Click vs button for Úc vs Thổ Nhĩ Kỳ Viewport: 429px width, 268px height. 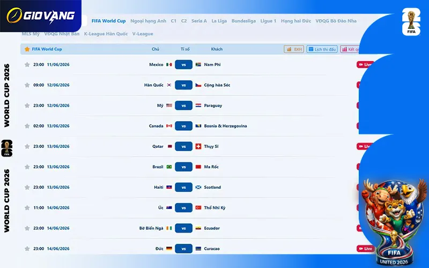(183, 208)
